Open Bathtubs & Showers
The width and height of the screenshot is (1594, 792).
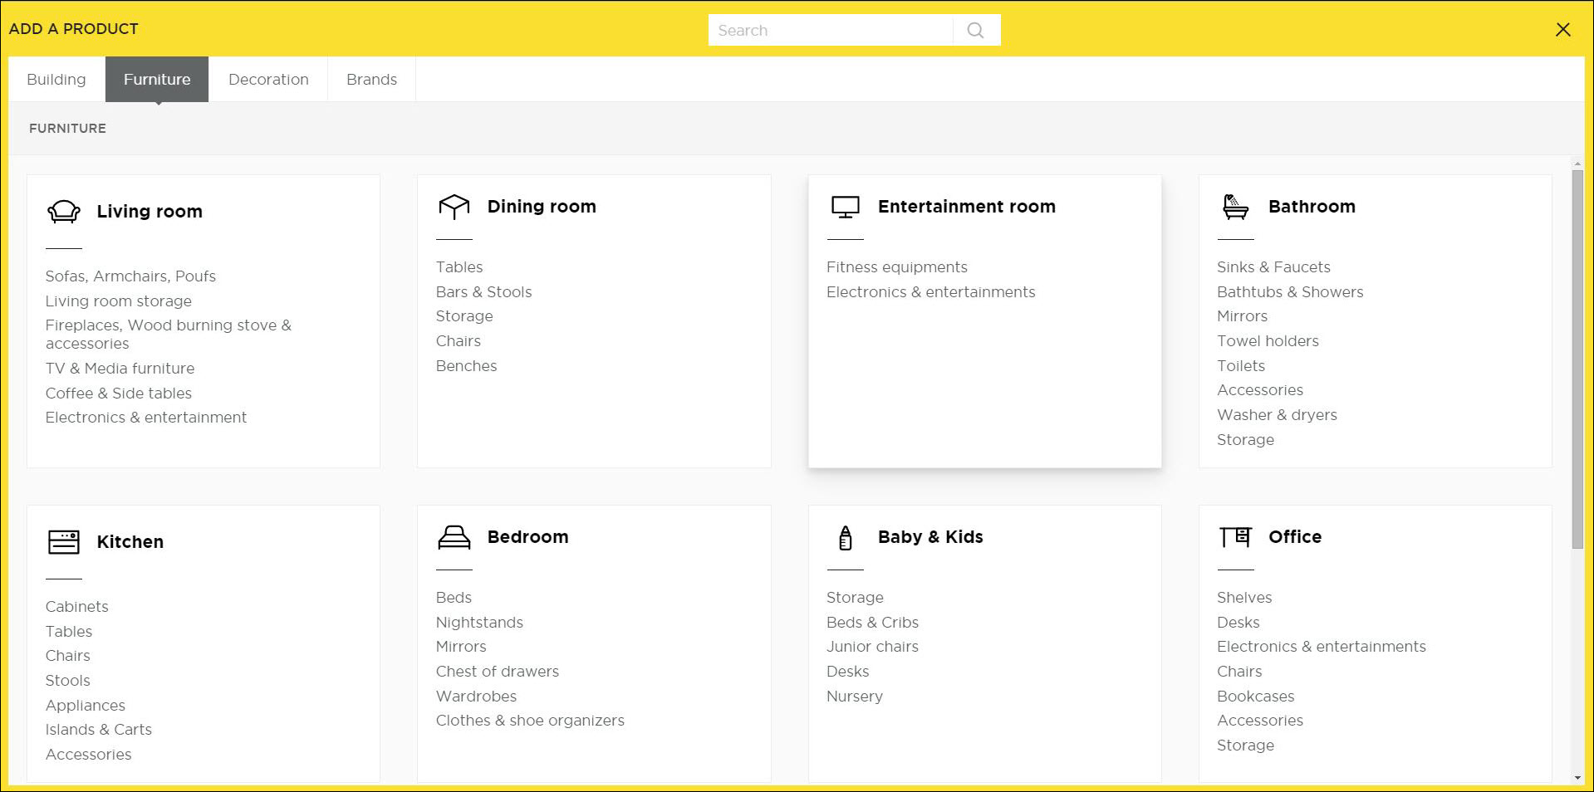(x=1290, y=292)
